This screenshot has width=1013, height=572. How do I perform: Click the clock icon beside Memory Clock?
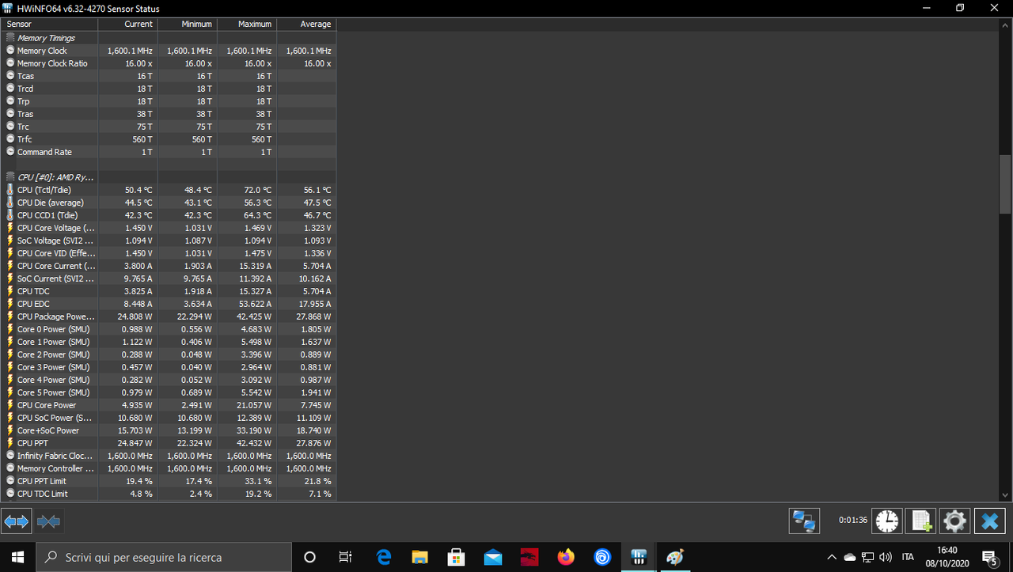(10, 51)
